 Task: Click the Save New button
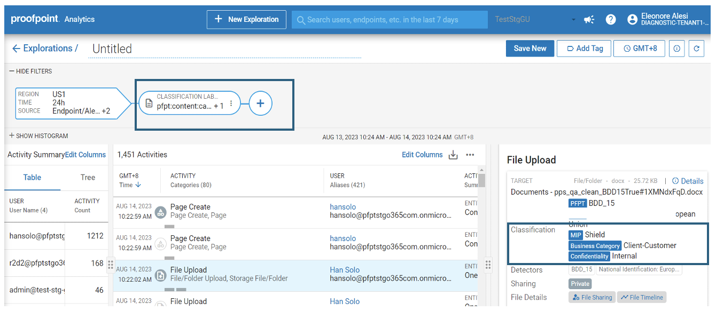click(530, 49)
